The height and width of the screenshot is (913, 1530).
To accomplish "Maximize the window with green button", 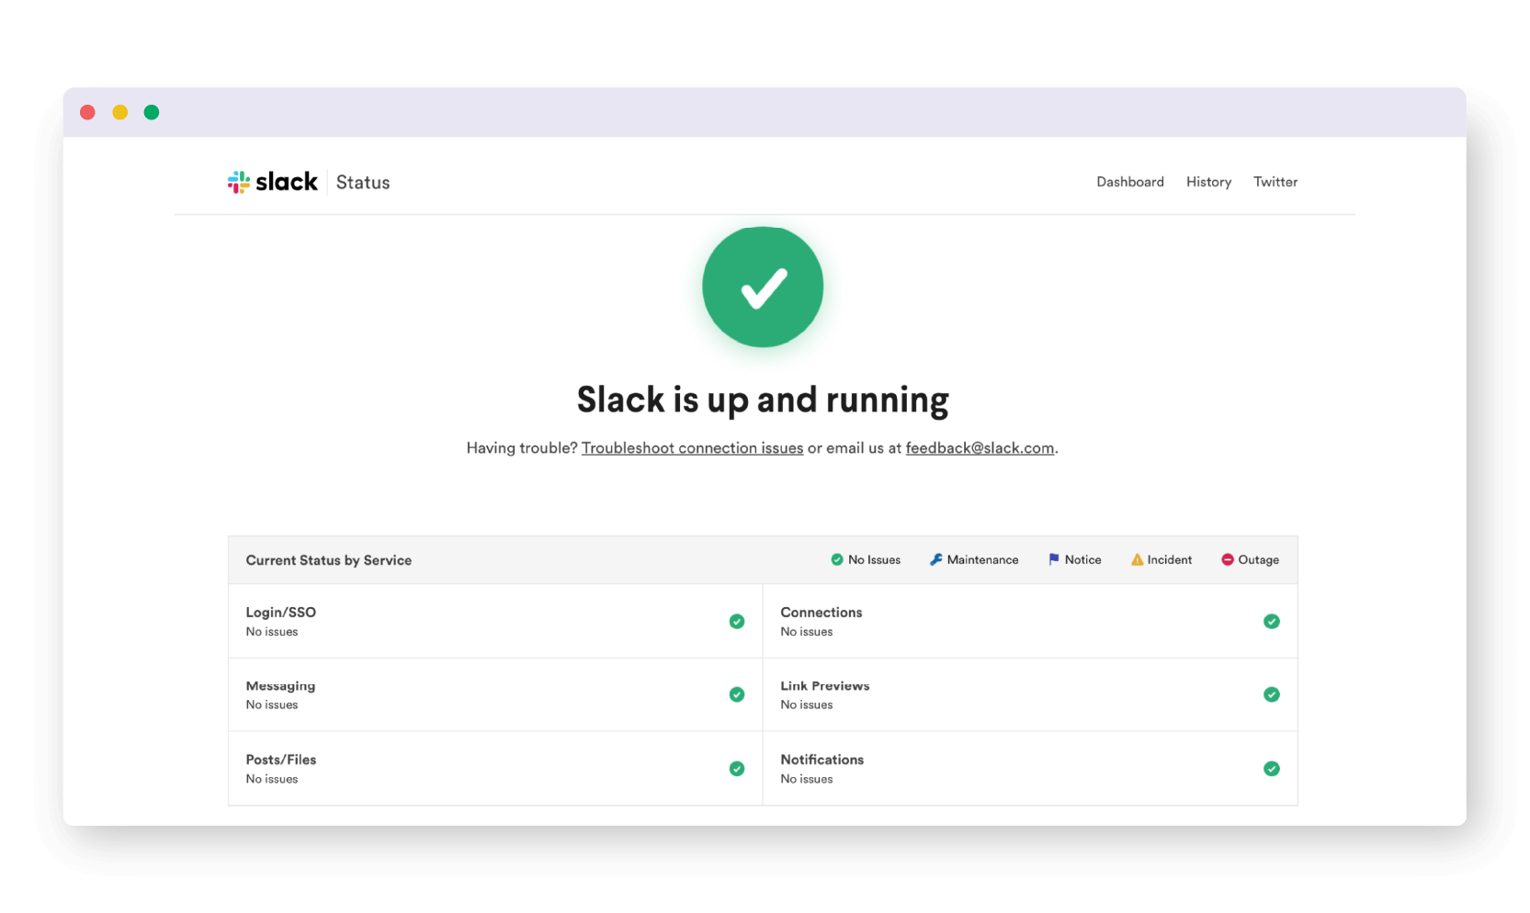I will [152, 112].
